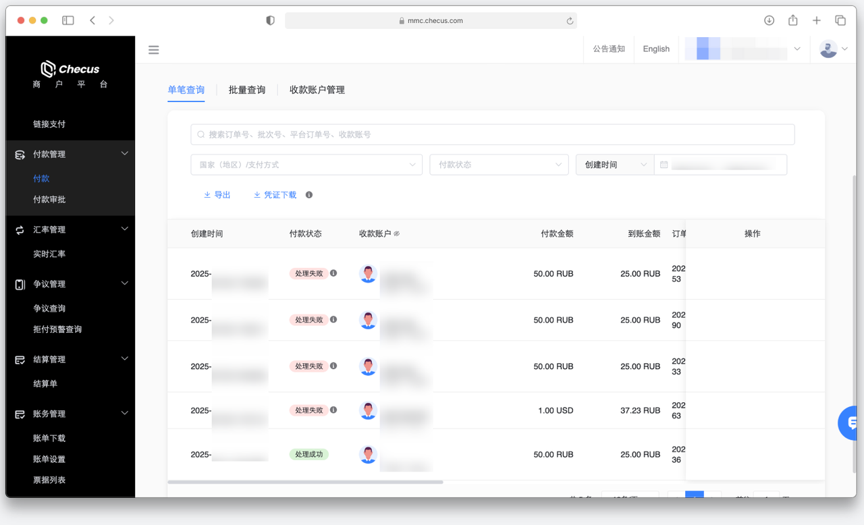Open the 国家（地区）/支付方式 dropdown
Viewport: 864px width, 525px height.
pos(306,165)
